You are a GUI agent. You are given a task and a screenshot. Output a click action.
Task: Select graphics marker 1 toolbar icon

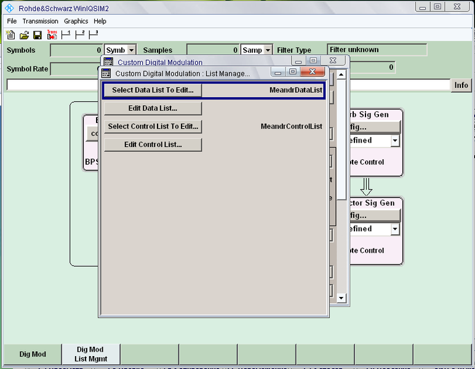(65, 35)
